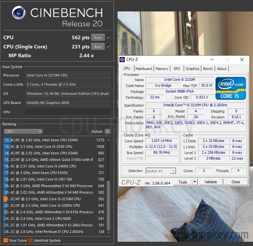Select ranking row 13 Intel Core i5-3550
This screenshot has height=246, width=253.
tap(55, 147)
